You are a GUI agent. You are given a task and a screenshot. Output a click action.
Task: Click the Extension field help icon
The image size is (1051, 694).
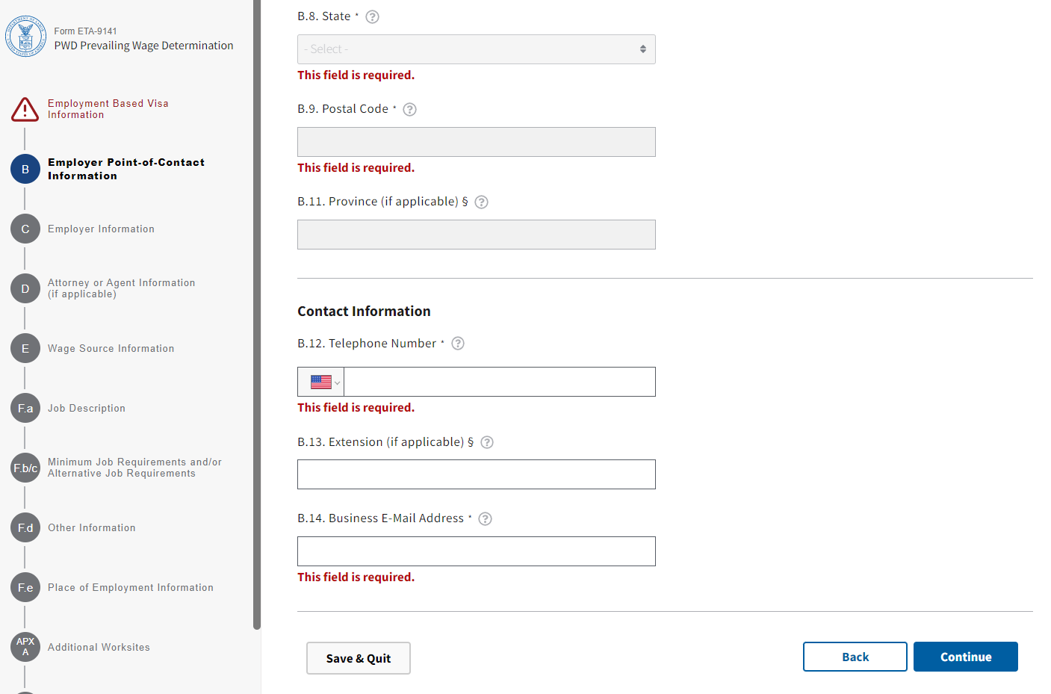pyautogui.click(x=487, y=442)
